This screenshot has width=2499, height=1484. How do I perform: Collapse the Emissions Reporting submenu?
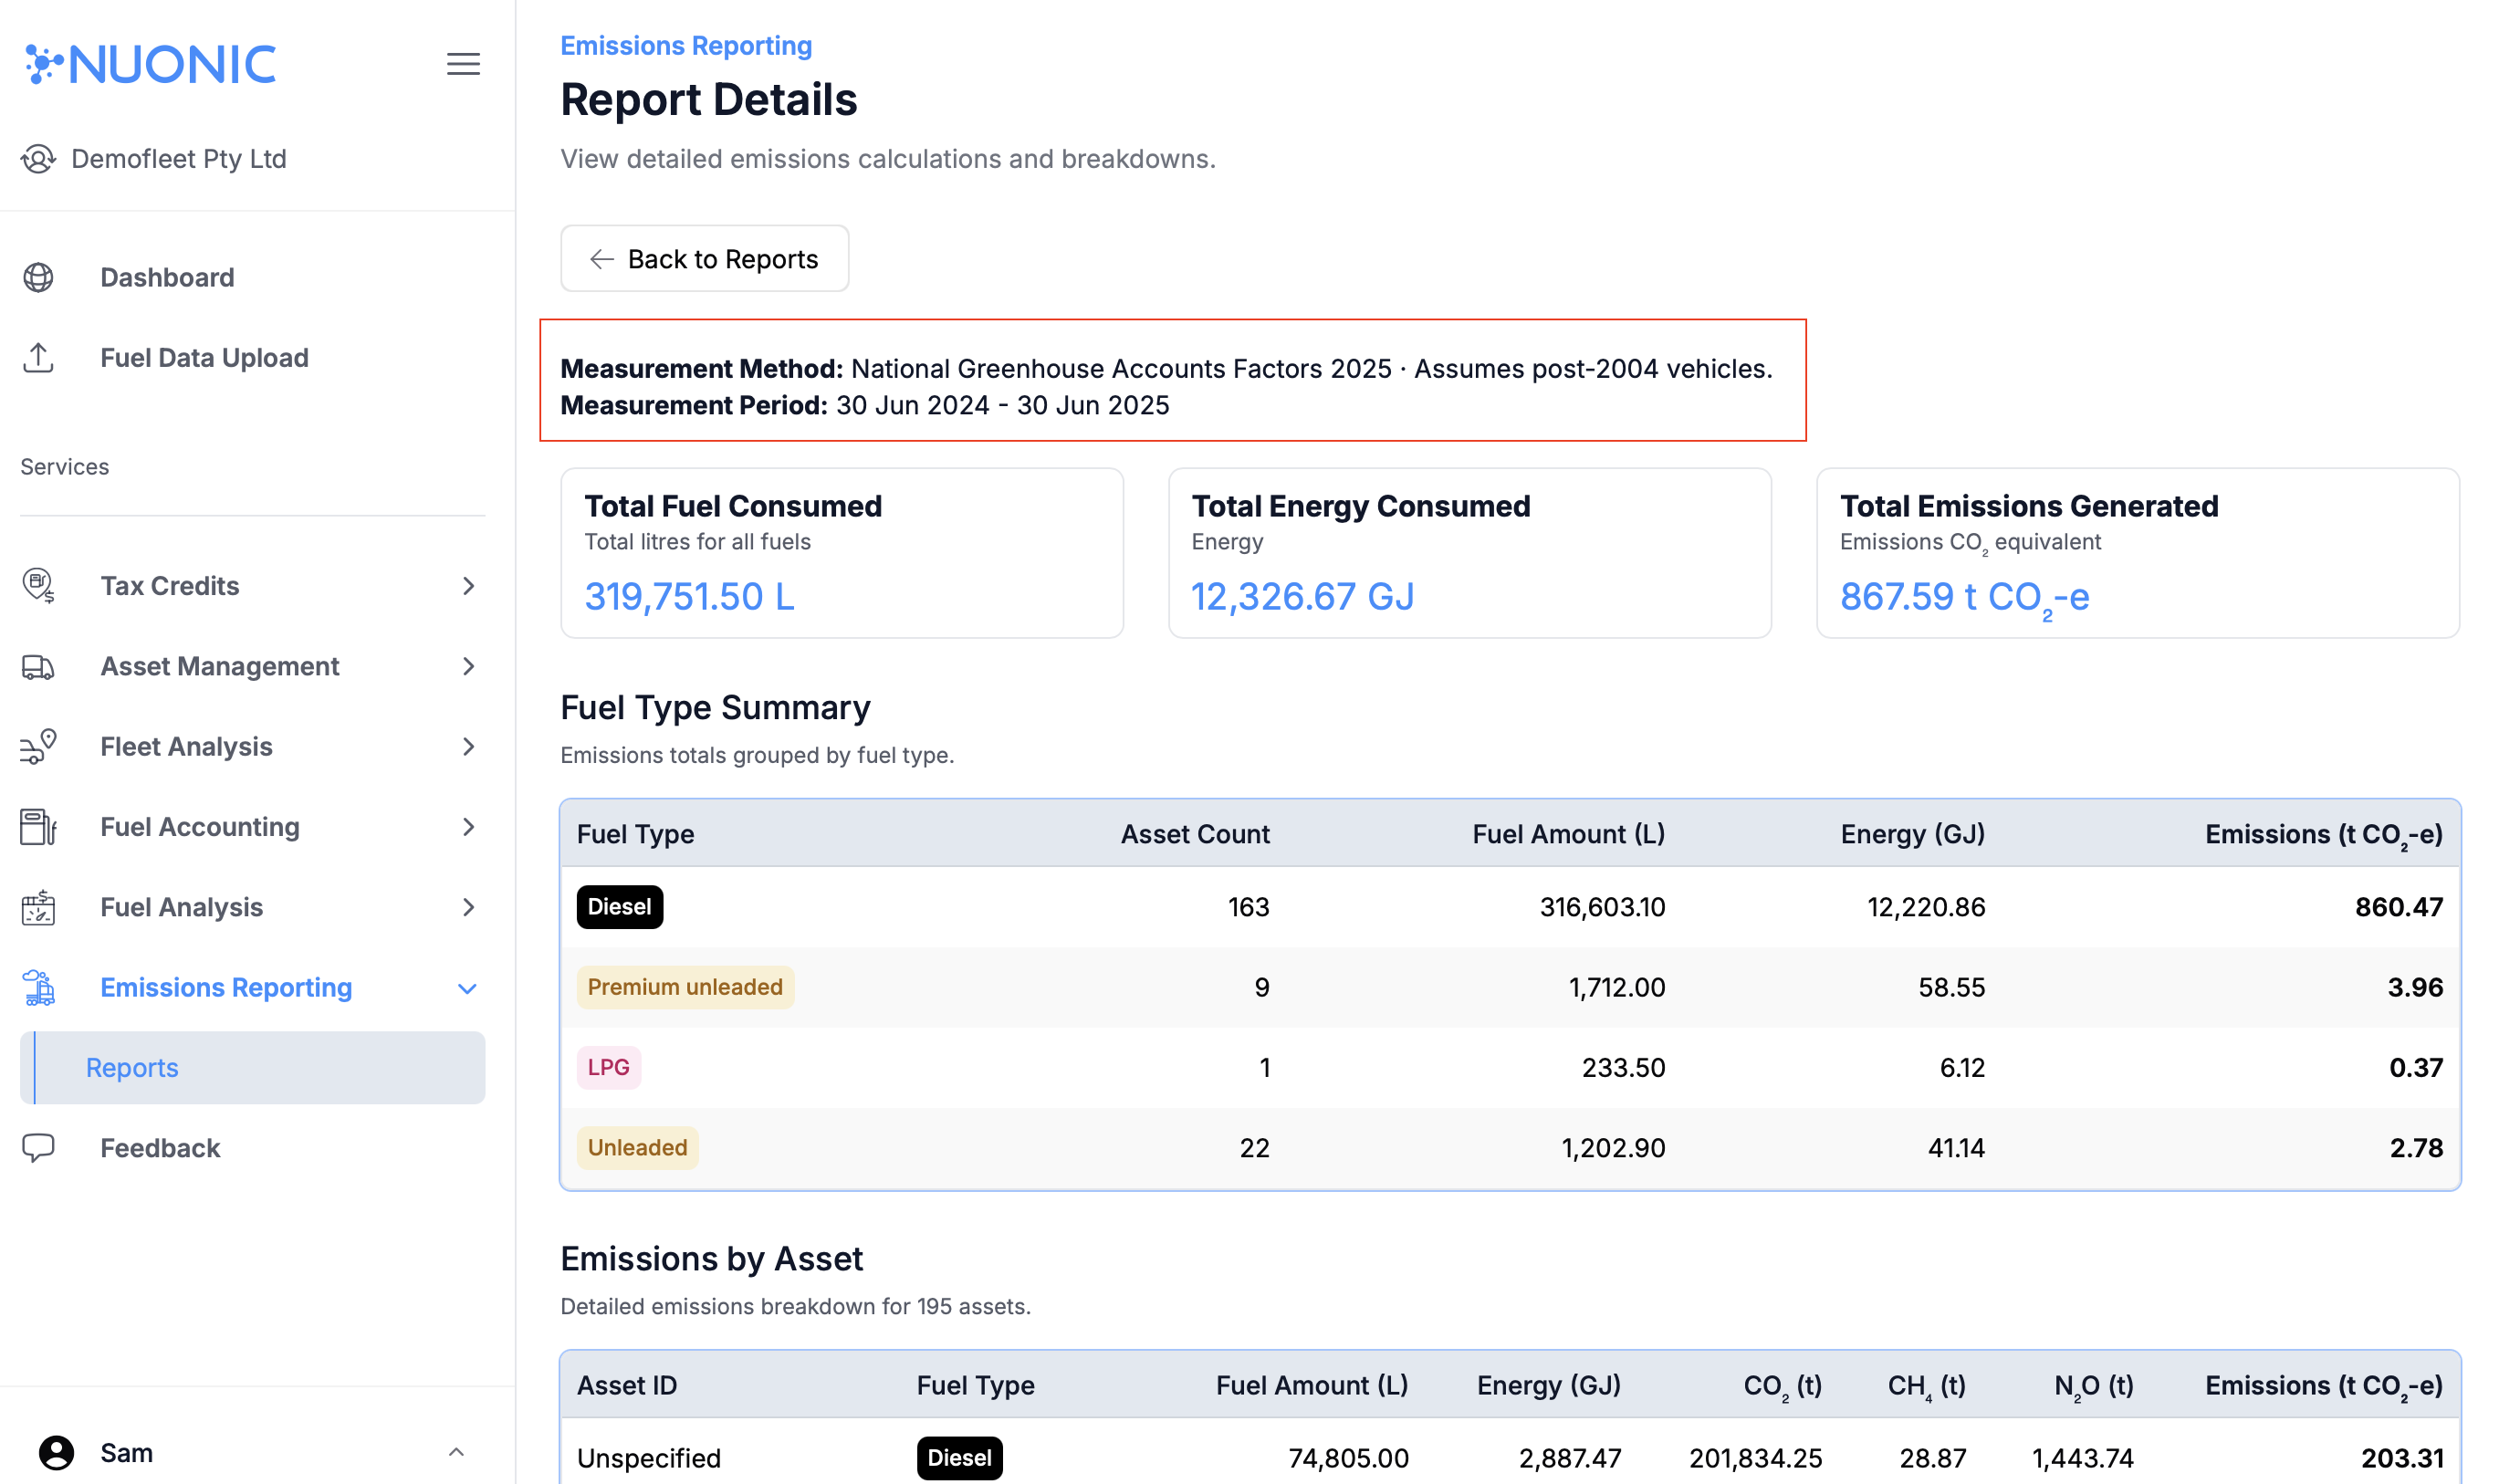coord(468,987)
